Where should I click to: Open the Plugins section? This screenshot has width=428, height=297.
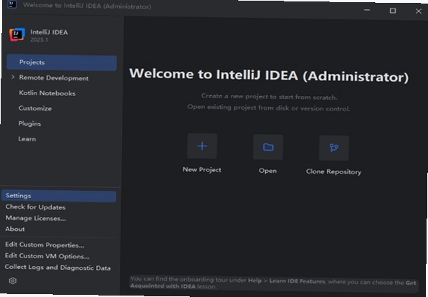pos(29,123)
